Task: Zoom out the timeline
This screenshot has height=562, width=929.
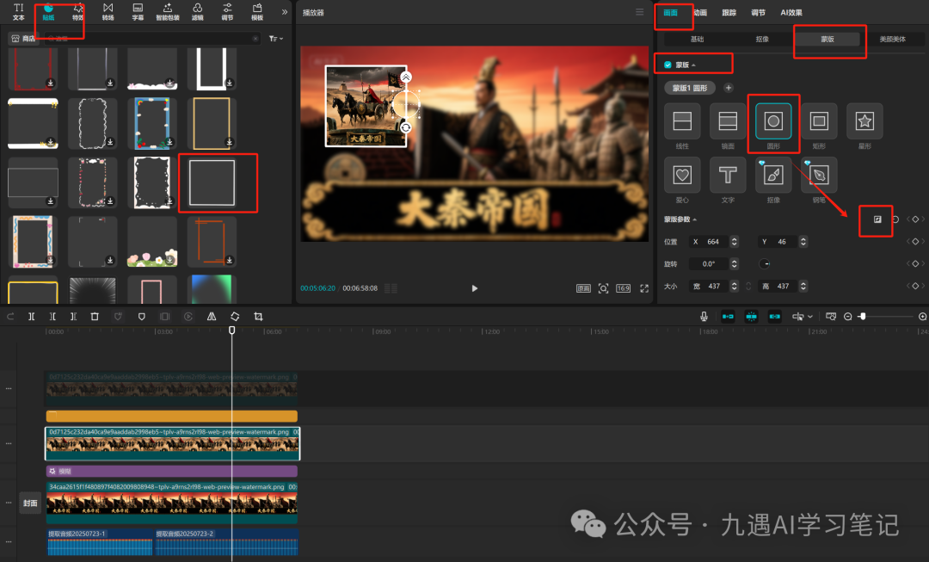Action: click(848, 317)
